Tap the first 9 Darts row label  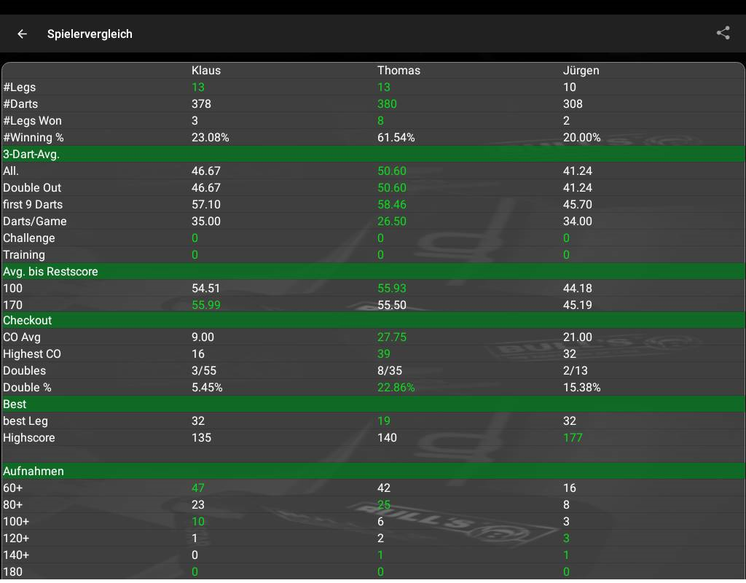(33, 204)
